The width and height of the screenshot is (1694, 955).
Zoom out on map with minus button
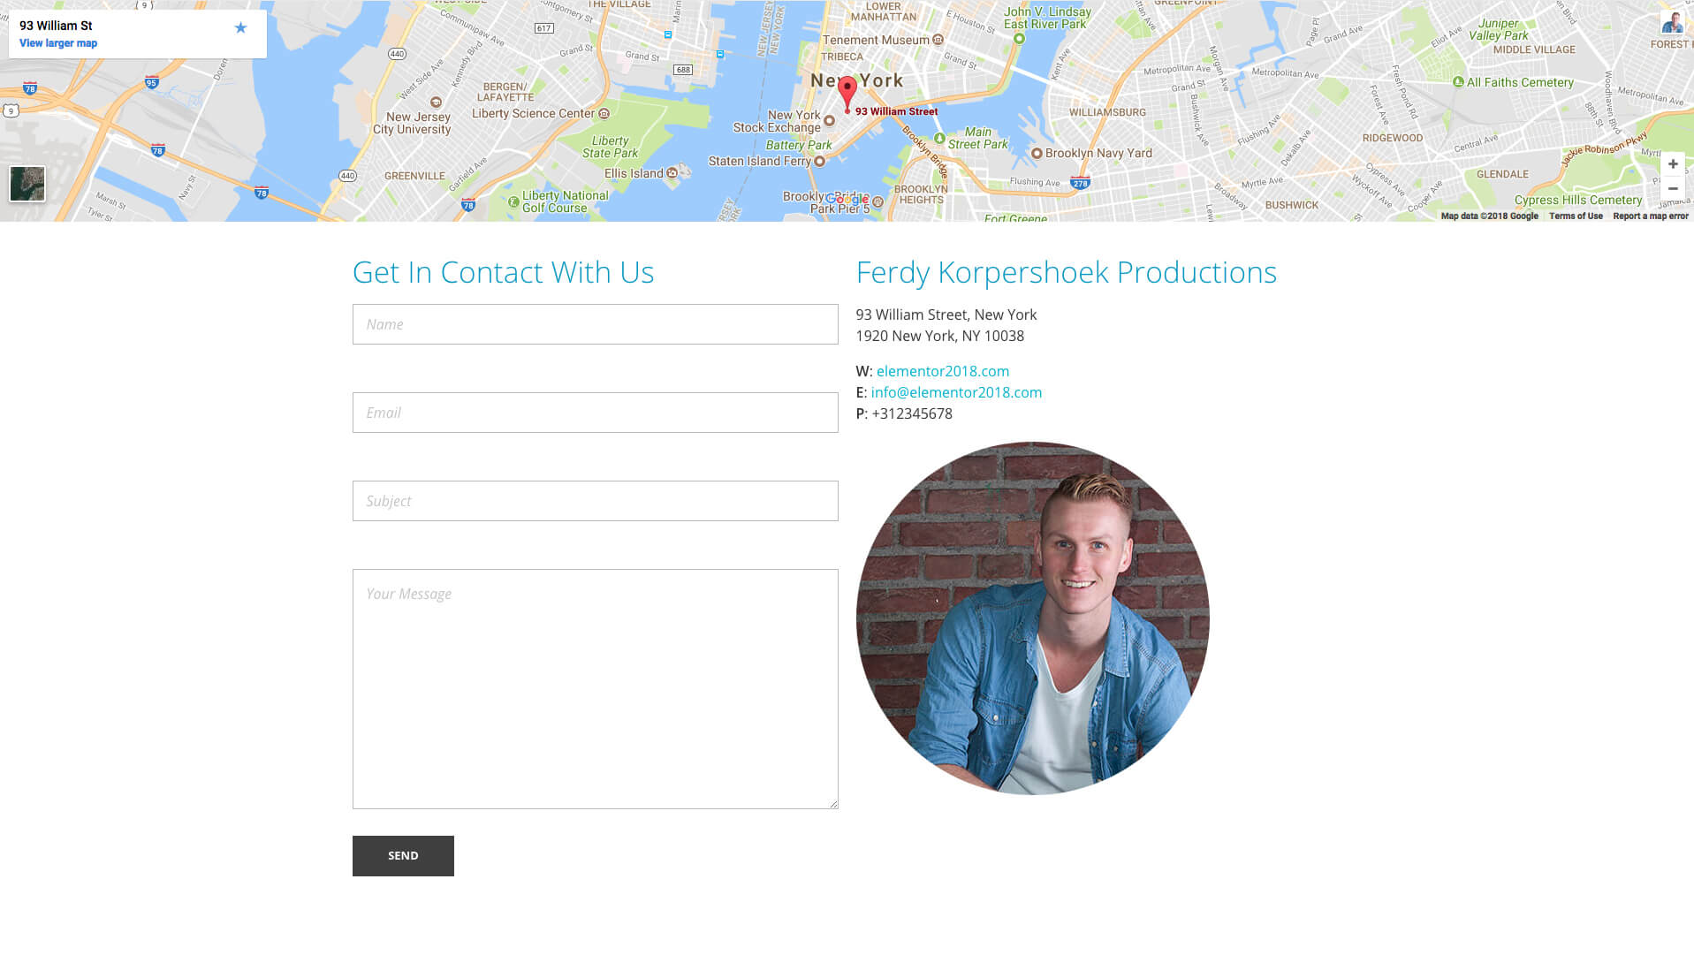1672,189
